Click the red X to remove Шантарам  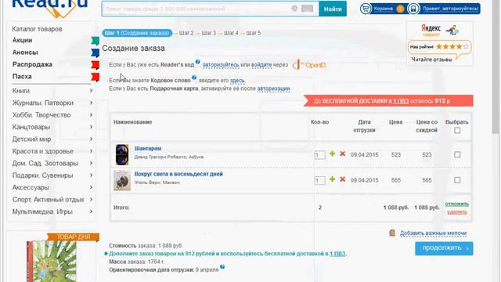tap(343, 154)
